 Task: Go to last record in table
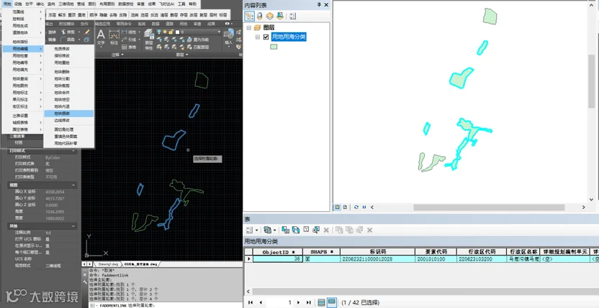[x=309, y=302]
